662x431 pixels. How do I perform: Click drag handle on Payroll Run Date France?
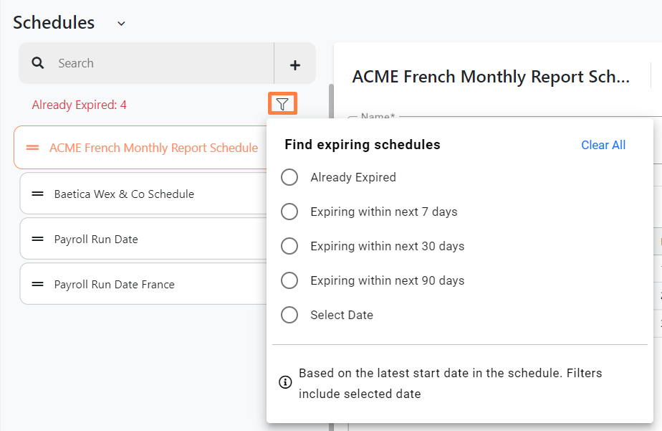pos(38,284)
